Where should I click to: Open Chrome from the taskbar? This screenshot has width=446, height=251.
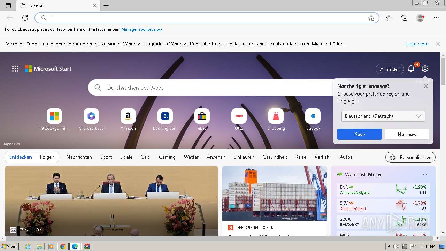pyautogui.click(x=63, y=246)
